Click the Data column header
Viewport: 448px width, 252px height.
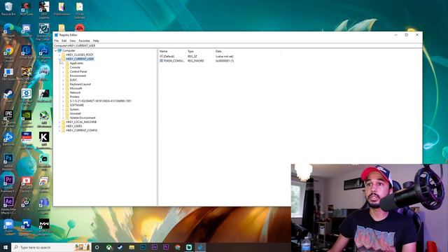[x=218, y=51]
